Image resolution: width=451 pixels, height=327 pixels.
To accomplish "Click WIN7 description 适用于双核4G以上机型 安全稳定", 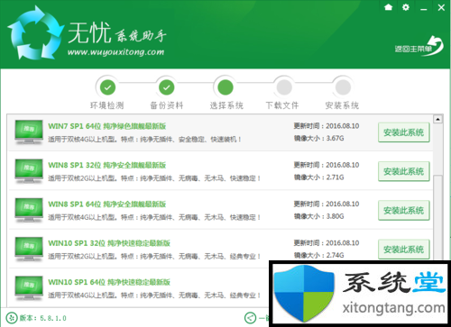I will coord(144,140).
